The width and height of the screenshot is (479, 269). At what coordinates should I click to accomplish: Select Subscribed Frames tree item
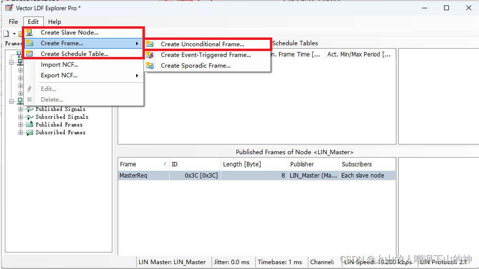60,133
